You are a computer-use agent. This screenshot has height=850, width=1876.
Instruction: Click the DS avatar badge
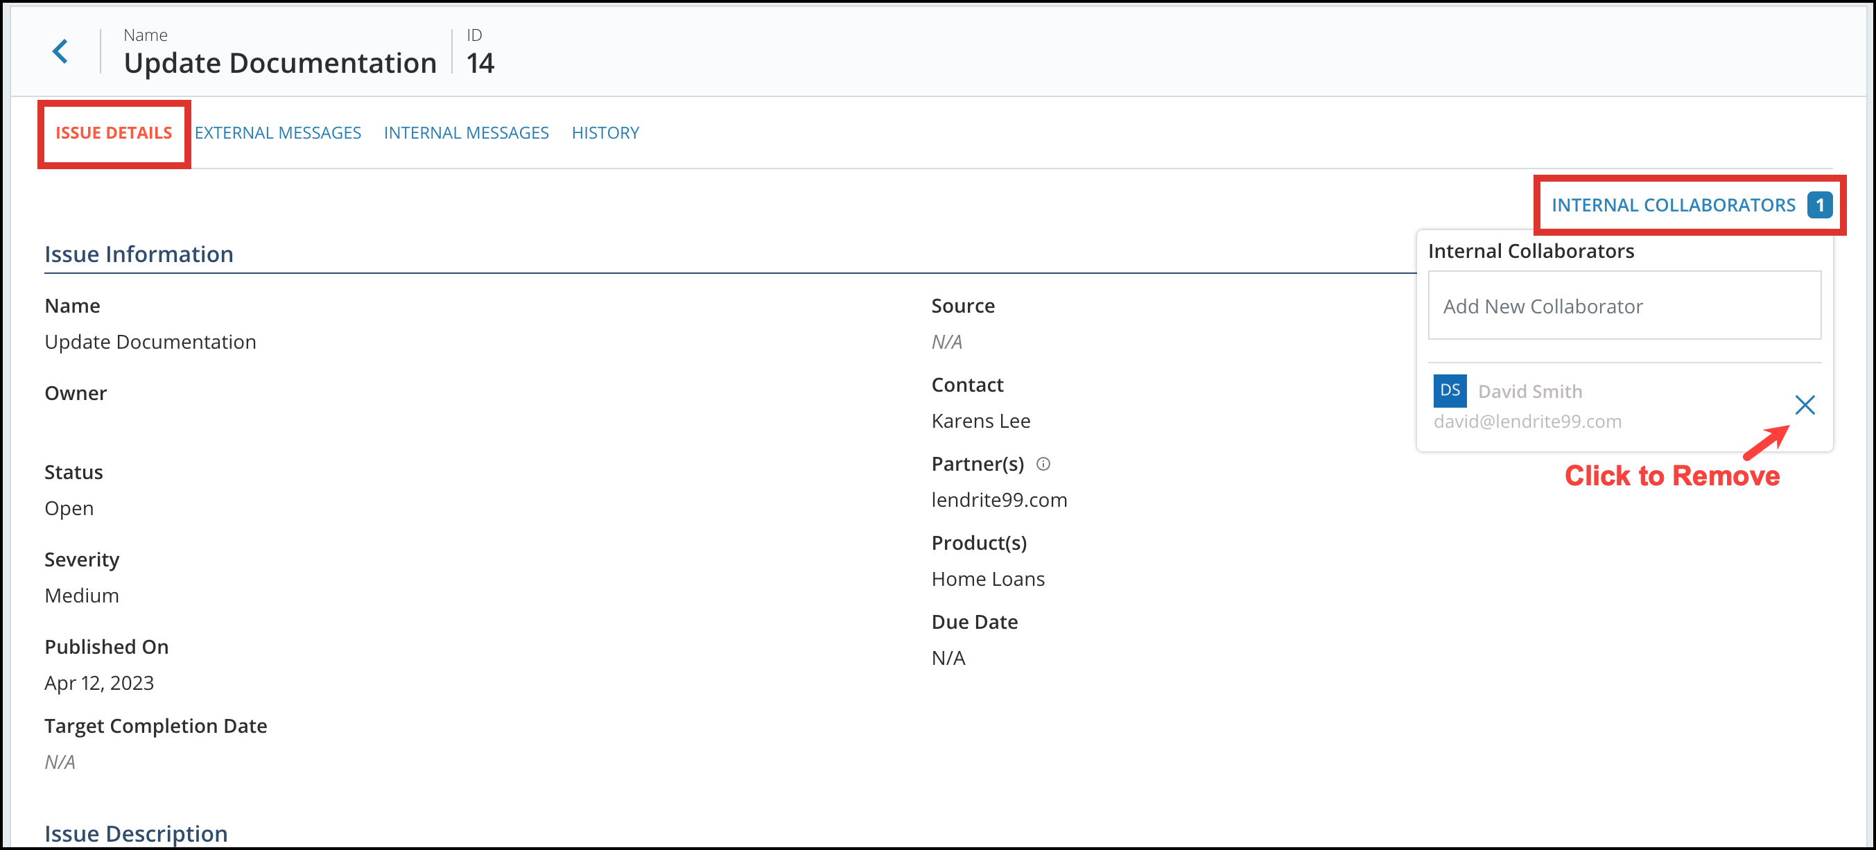pos(1449,390)
